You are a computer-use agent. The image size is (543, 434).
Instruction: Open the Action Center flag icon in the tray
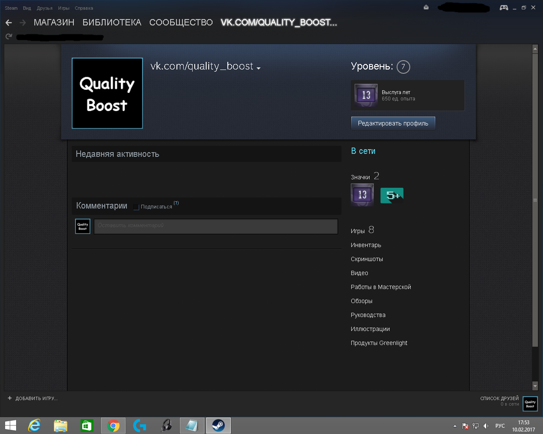465,426
